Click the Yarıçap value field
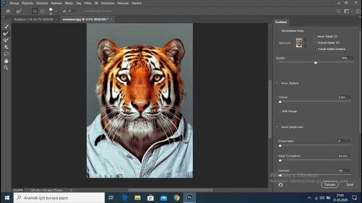 coord(344,97)
